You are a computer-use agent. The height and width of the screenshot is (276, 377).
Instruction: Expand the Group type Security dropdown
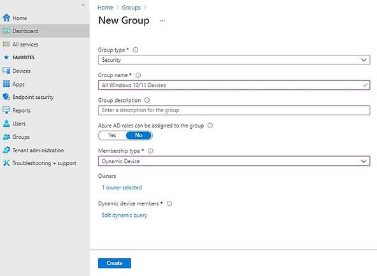[234, 60]
